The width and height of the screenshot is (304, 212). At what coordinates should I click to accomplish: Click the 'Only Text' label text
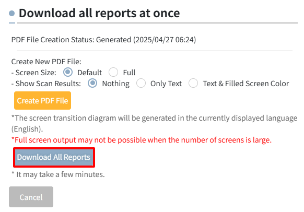coord(166,84)
